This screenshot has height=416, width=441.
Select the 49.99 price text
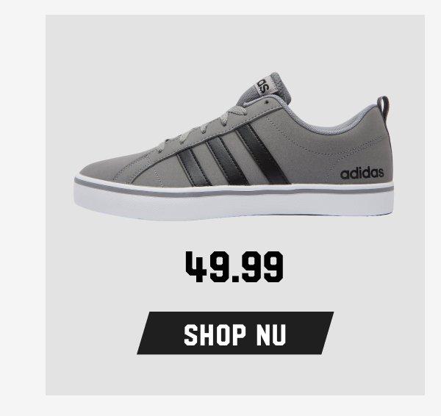coord(234,267)
